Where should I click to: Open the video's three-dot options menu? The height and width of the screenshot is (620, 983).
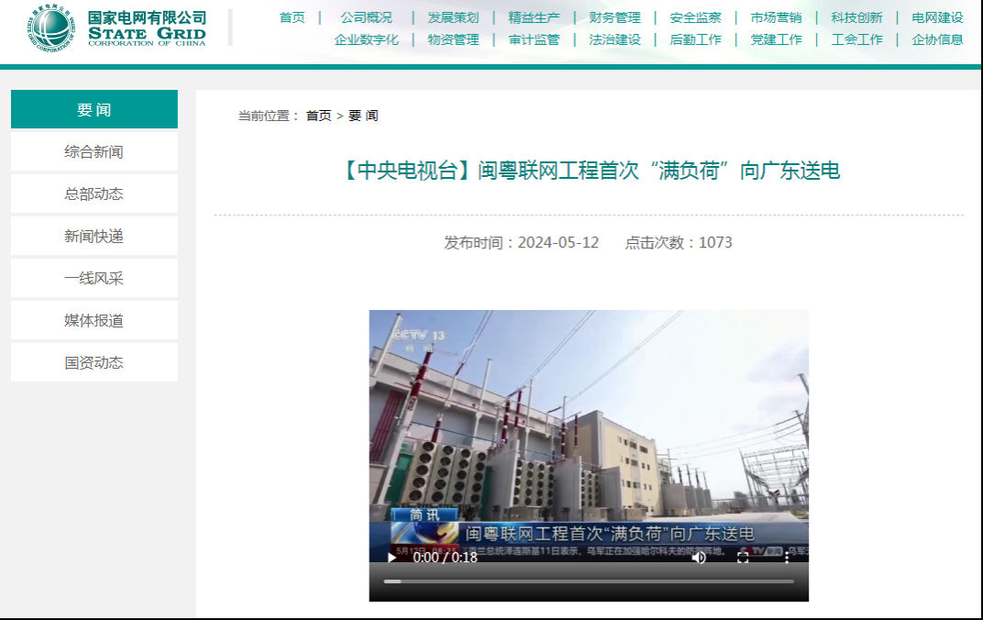point(786,557)
